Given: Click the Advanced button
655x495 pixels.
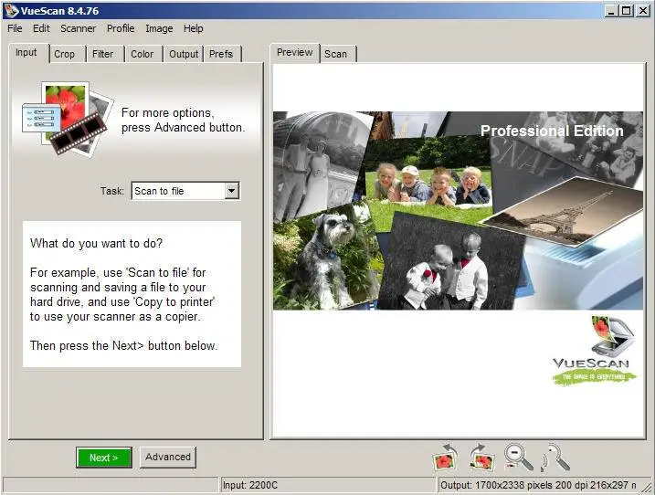Looking at the screenshot, I should coord(168,457).
